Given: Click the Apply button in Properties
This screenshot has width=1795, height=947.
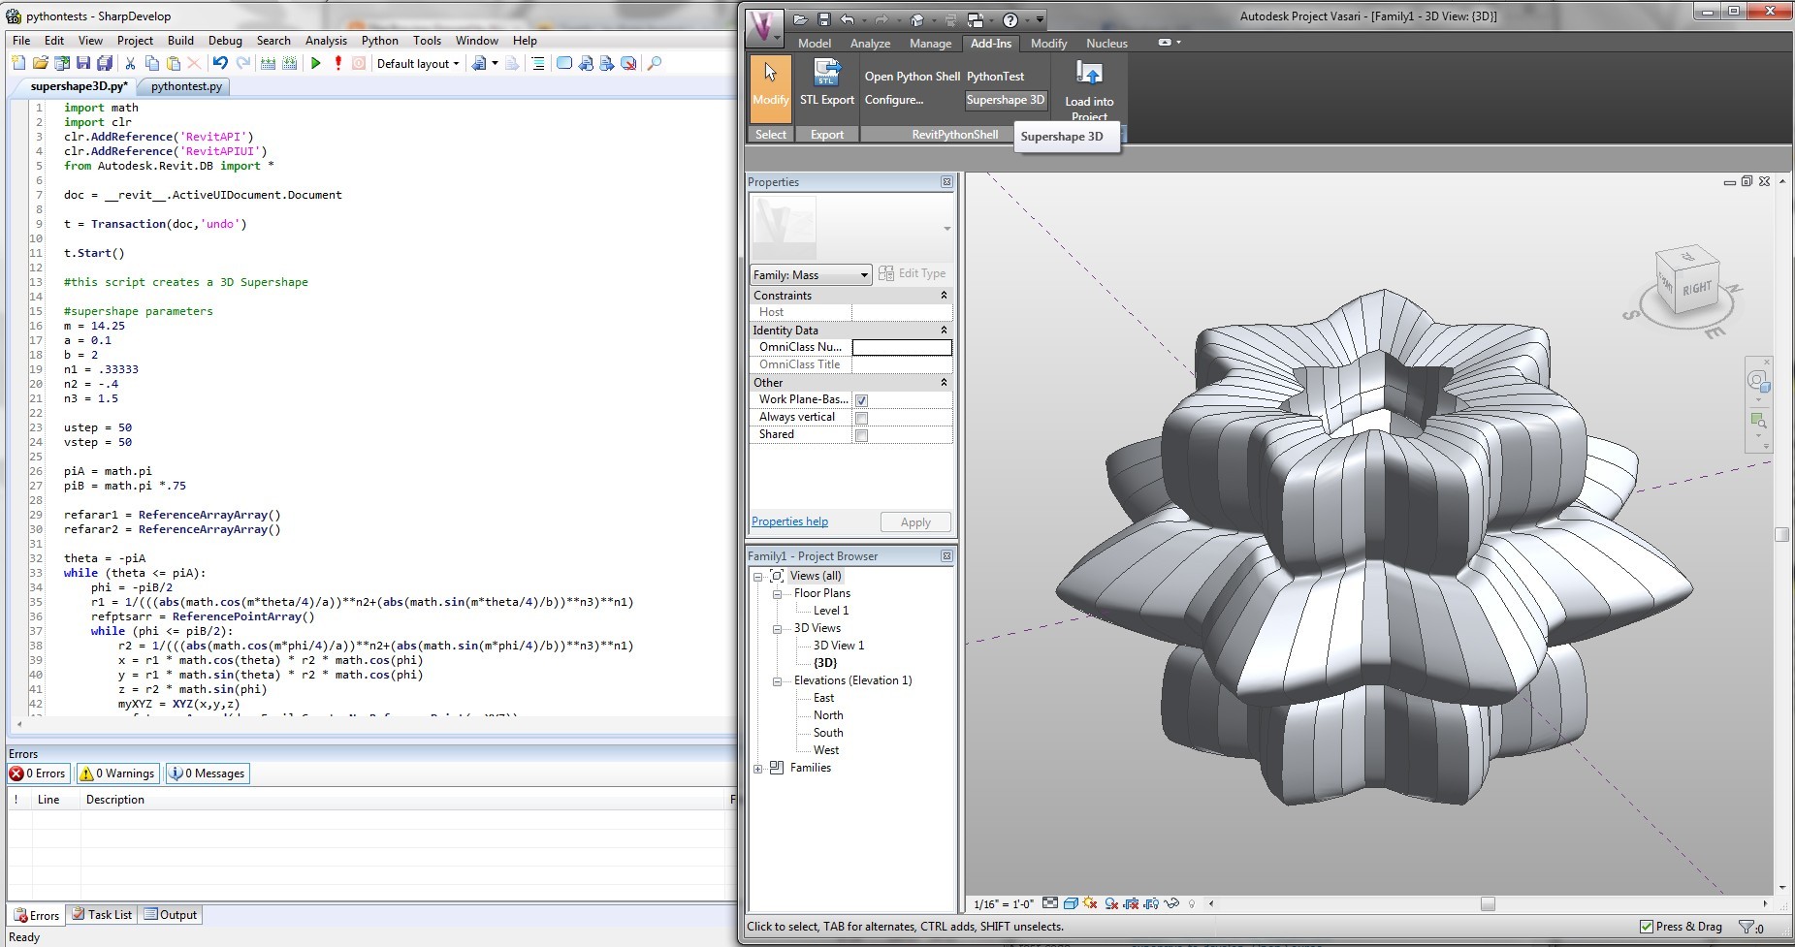Looking at the screenshot, I should [x=915, y=522].
